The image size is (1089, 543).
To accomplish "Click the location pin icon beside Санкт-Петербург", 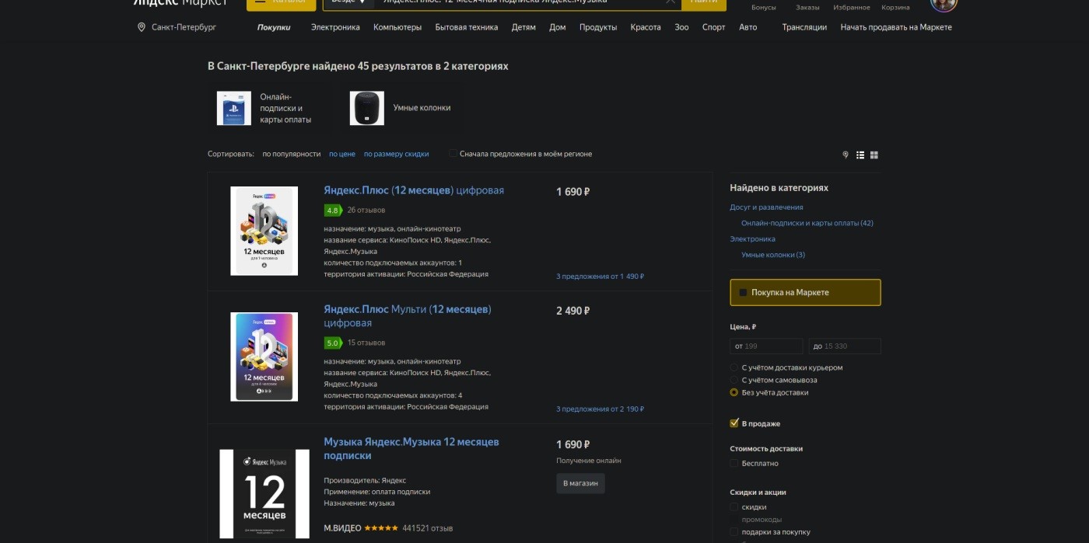I will point(142,27).
